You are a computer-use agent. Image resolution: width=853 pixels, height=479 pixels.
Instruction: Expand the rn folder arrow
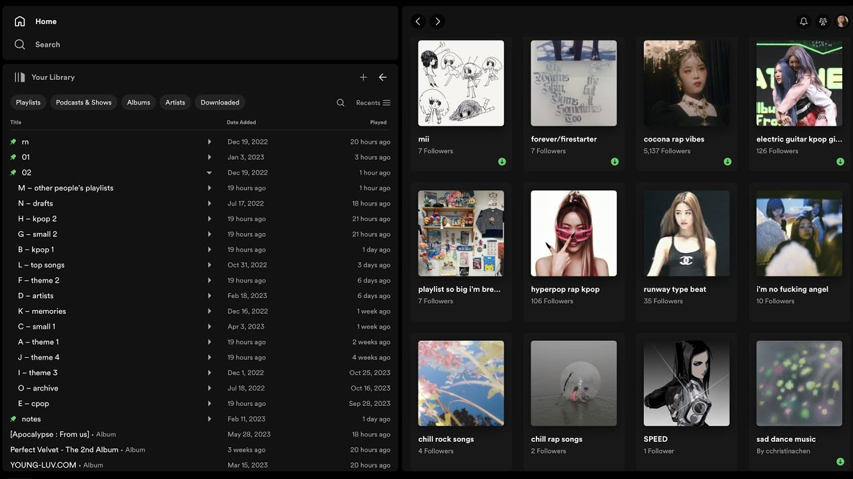(209, 142)
